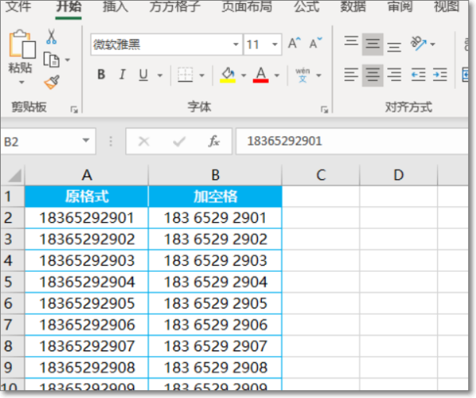Switch to the 方方格子 tab
The image size is (476, 398).
tap(175, 6)
